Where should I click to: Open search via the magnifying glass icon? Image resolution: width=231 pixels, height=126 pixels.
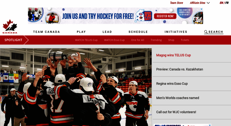[x=206, y=32]
